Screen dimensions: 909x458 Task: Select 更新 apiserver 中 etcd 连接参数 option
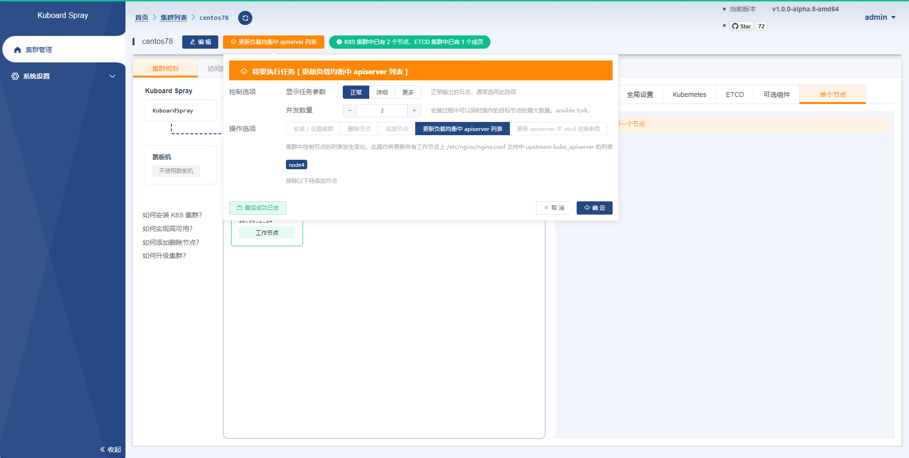(x=559, y=129)
